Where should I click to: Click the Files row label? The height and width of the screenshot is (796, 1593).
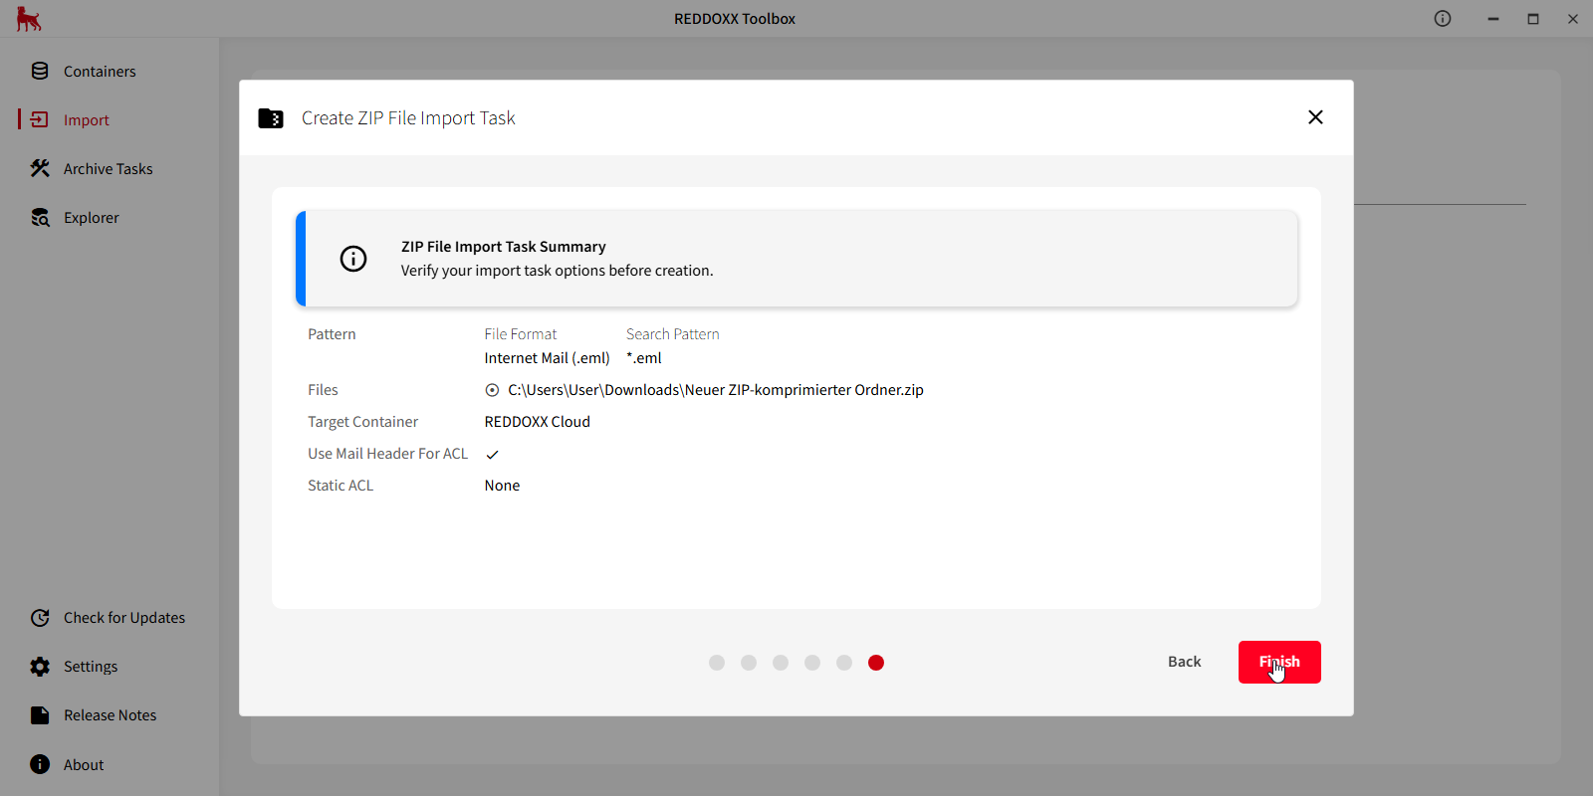coord(323,390)
